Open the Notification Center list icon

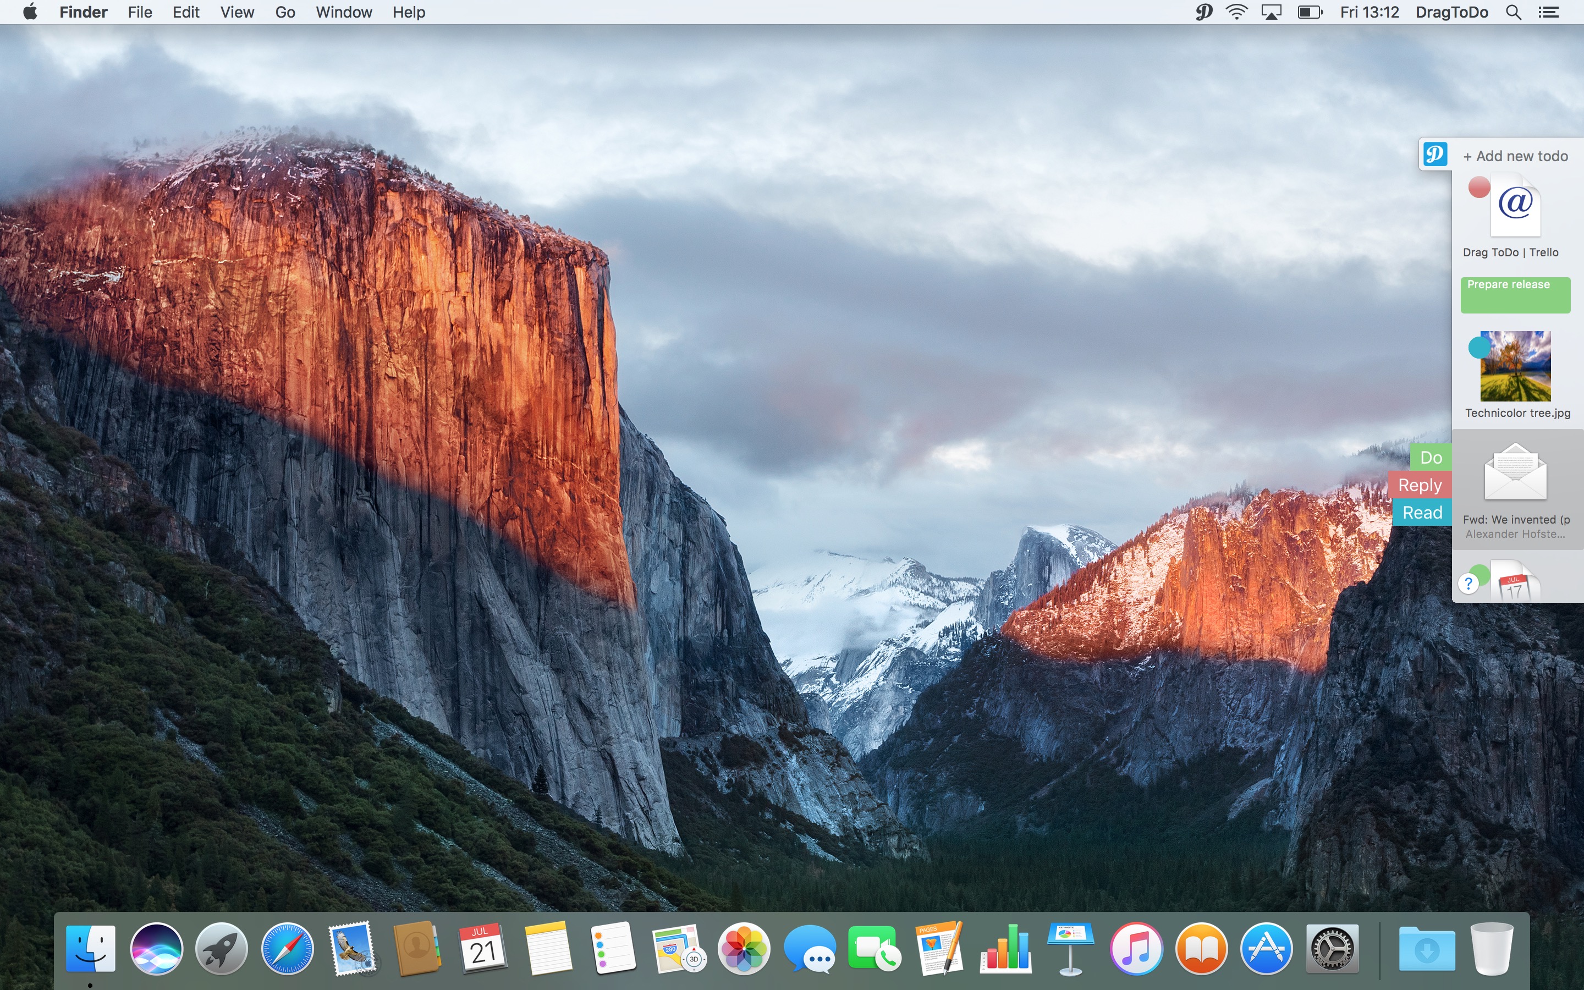1548,12
